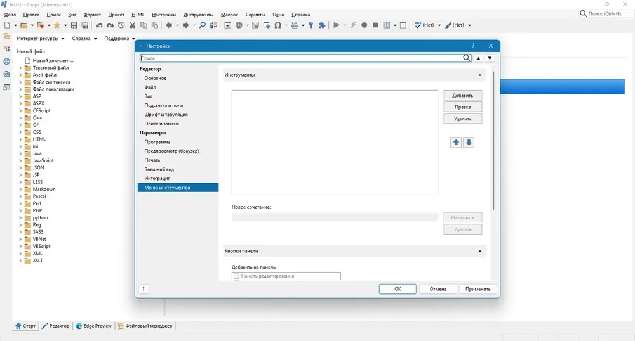Click the run macro play icon

[x=337, y=25]
